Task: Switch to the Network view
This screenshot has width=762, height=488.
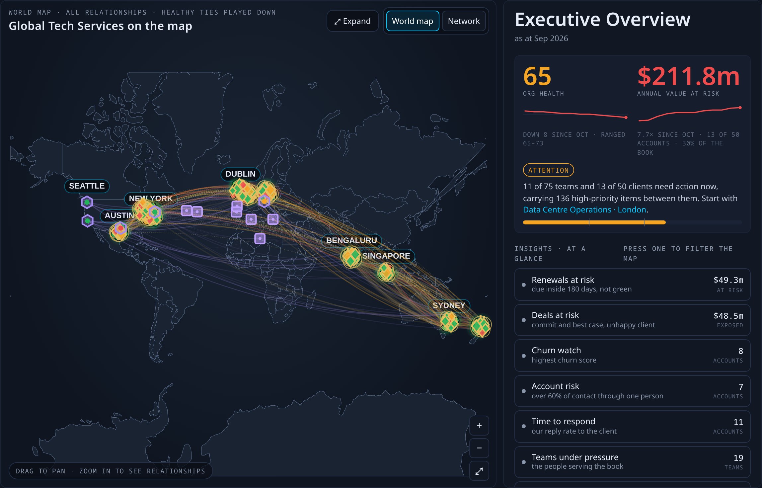Action: pyautogui.click(x=464, y=21)
